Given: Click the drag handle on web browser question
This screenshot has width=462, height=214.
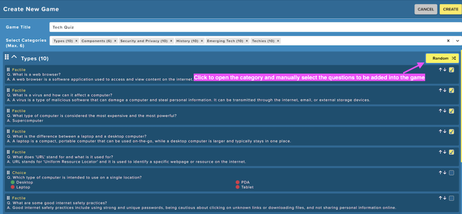Looking at the screenshot, I should tap(8, 70).
